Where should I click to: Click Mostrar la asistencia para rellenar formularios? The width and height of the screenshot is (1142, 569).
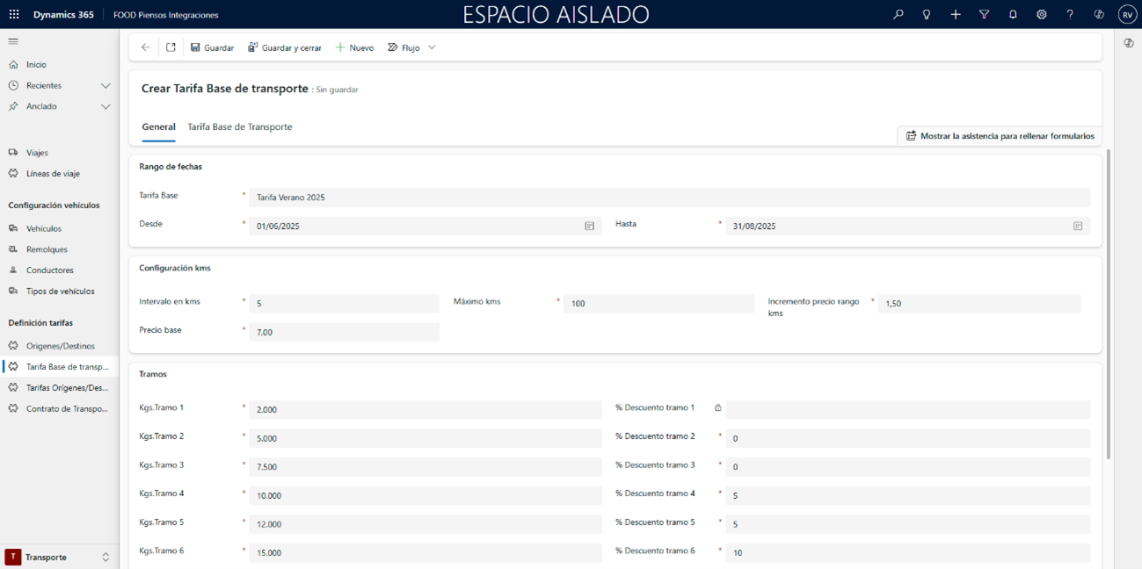(x=1000, y=136)
